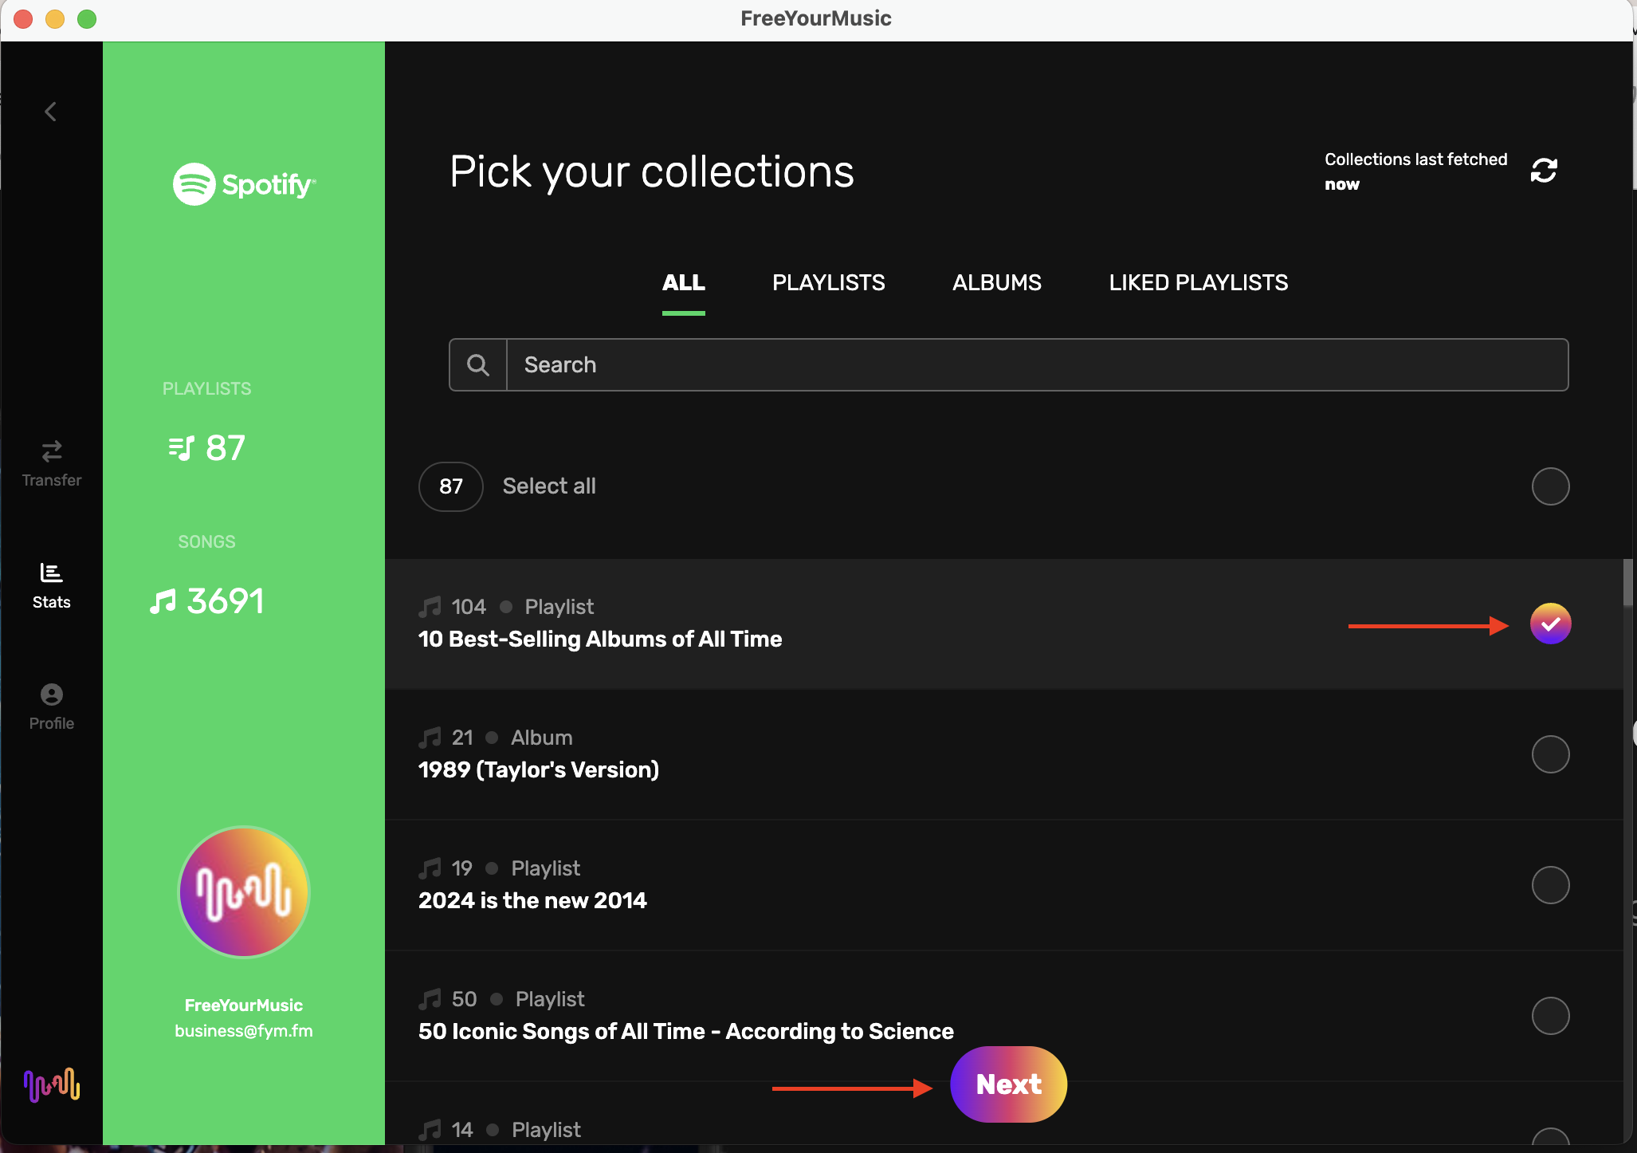Check the 2024 is the new 2014 playlist
This screenshot has height=1153, width=1637.
(x=1550, y=885)
